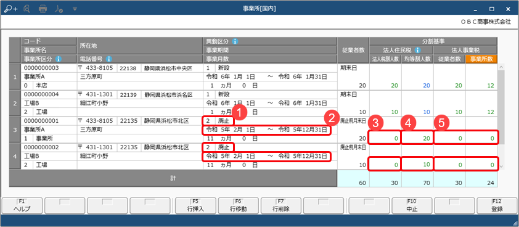Click the 所在地 column header
519x227 pixels.
(x=140, y=46)
